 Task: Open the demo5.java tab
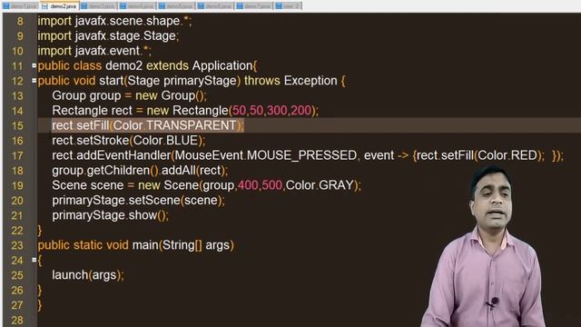pos(176,6)
